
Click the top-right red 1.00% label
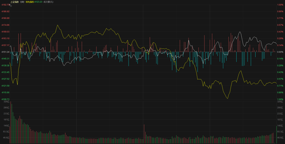click(x=280, y=5)
